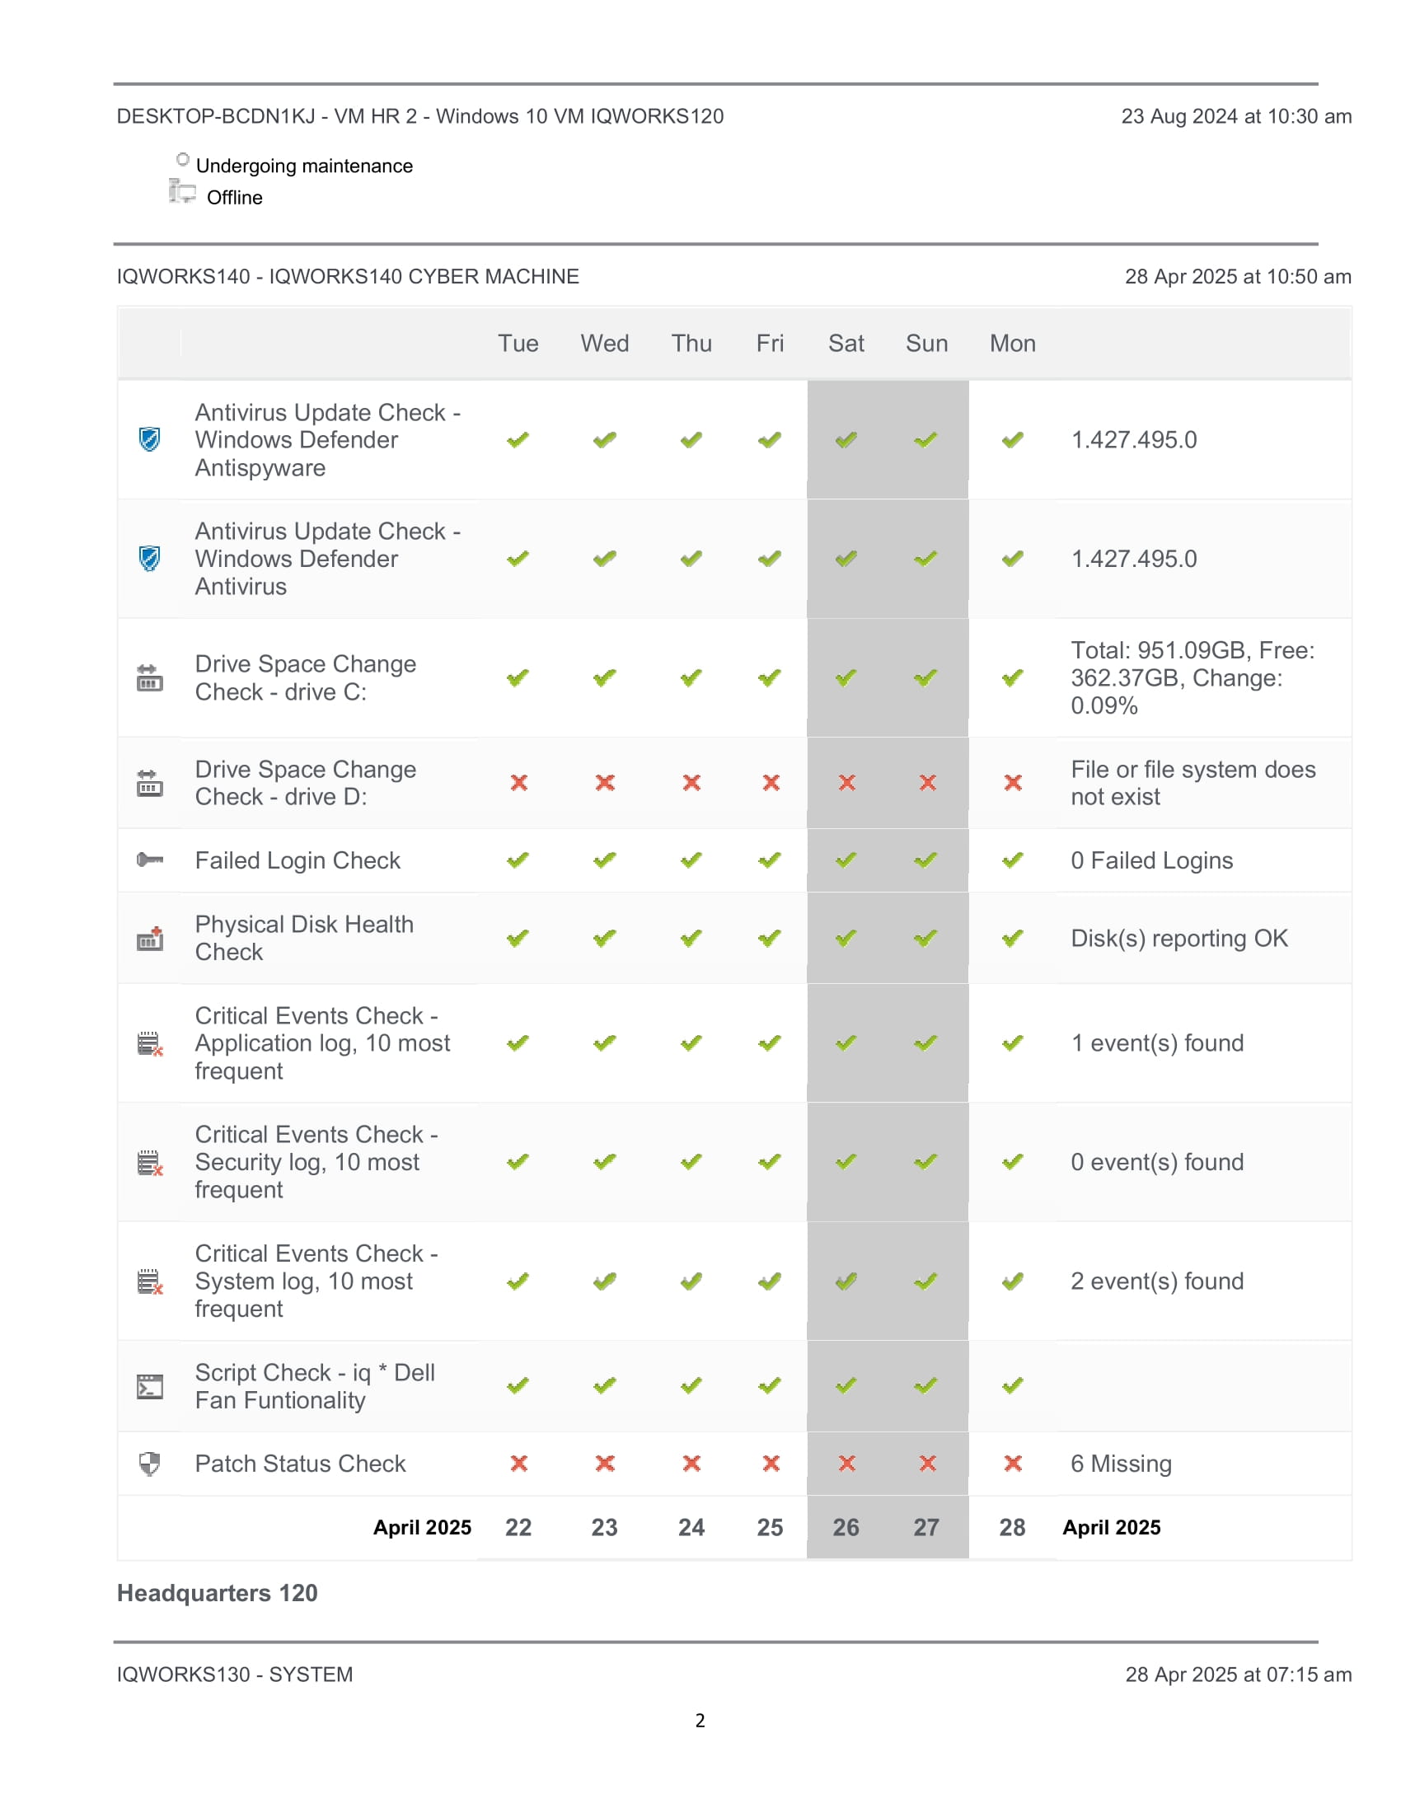The height and width of the screenshot is (1813, 1401).
Task: Click the "2 event(s) found" System log result
Action: [x=1157, y=1281]
